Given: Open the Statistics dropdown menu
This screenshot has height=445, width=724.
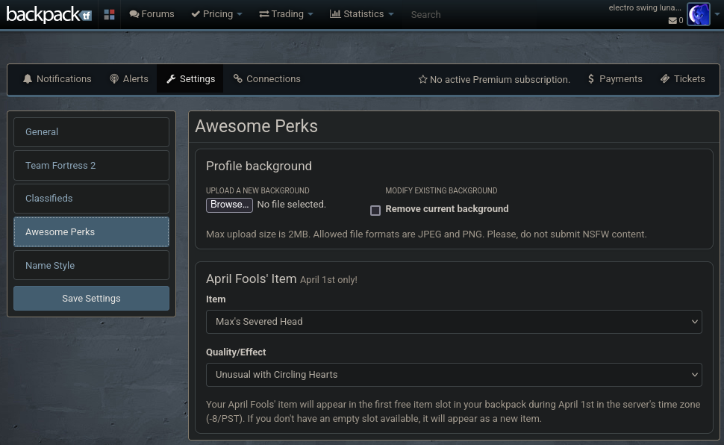Looking at the screenshot, I should click(x=361, y=14).
